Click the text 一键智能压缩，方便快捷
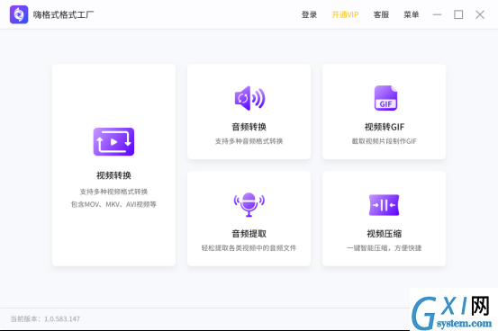This screenshot has width=498, height=331. coord(384,248)
